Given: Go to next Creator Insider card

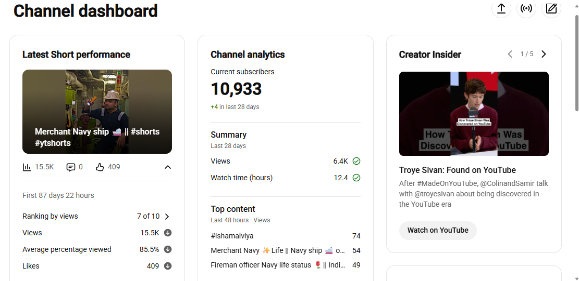Looking at the screenshot, I should (544, 54).
